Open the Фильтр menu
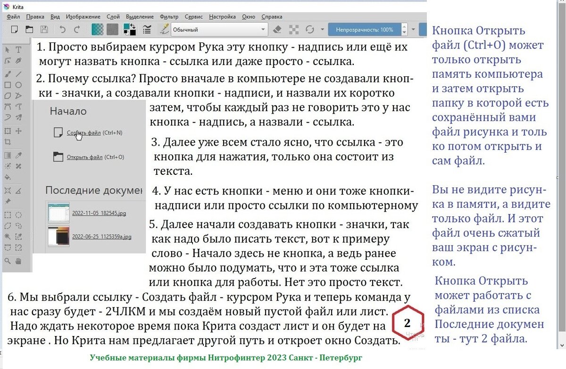The width and height of the screenshot is (566, 369). (x=169, y=16)
